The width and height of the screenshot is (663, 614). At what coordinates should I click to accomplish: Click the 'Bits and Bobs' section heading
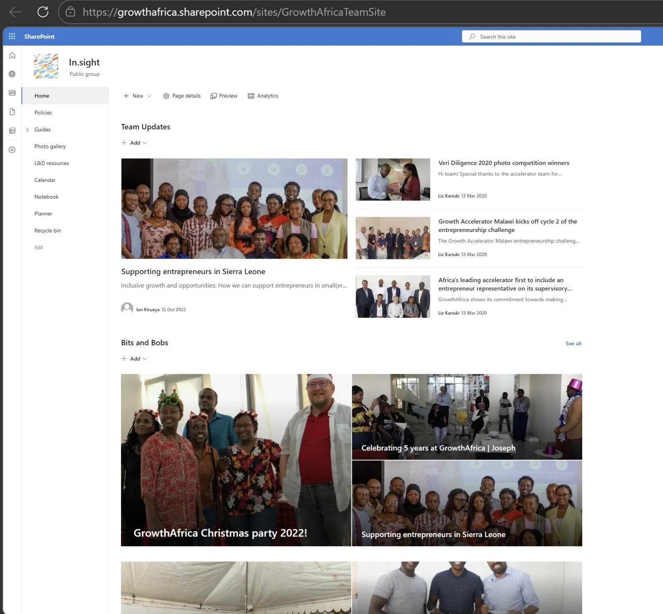click(x=145, y=343)
